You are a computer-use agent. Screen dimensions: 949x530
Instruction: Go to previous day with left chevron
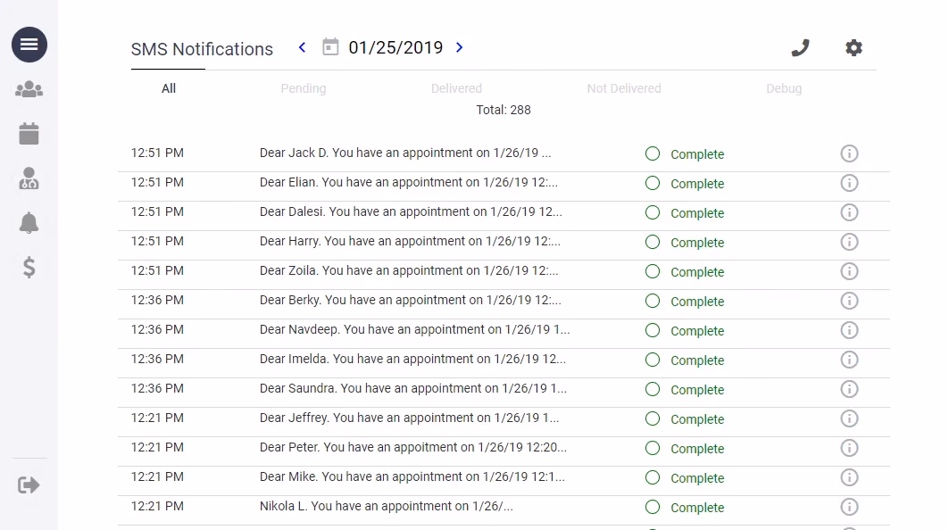coord(303,47)
